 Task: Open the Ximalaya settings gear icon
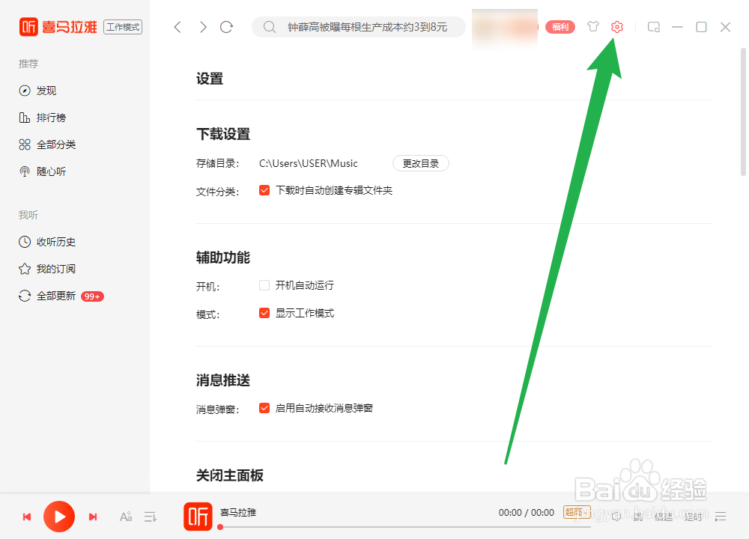point(616,27)
